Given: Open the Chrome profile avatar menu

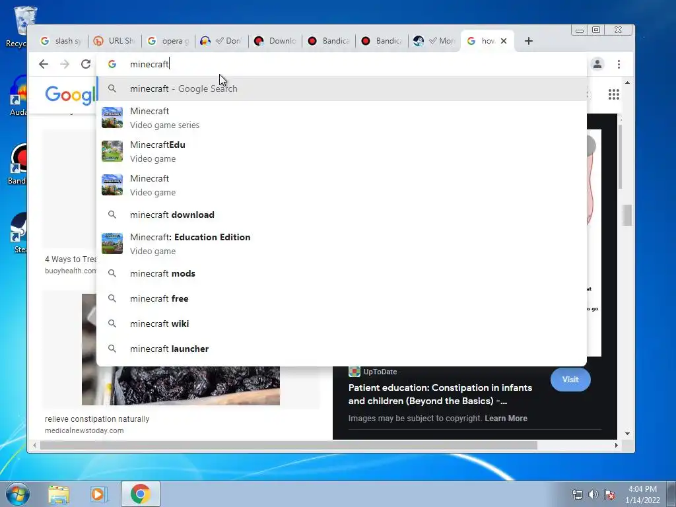Looking at the screenshot, I should click(597, 64).
